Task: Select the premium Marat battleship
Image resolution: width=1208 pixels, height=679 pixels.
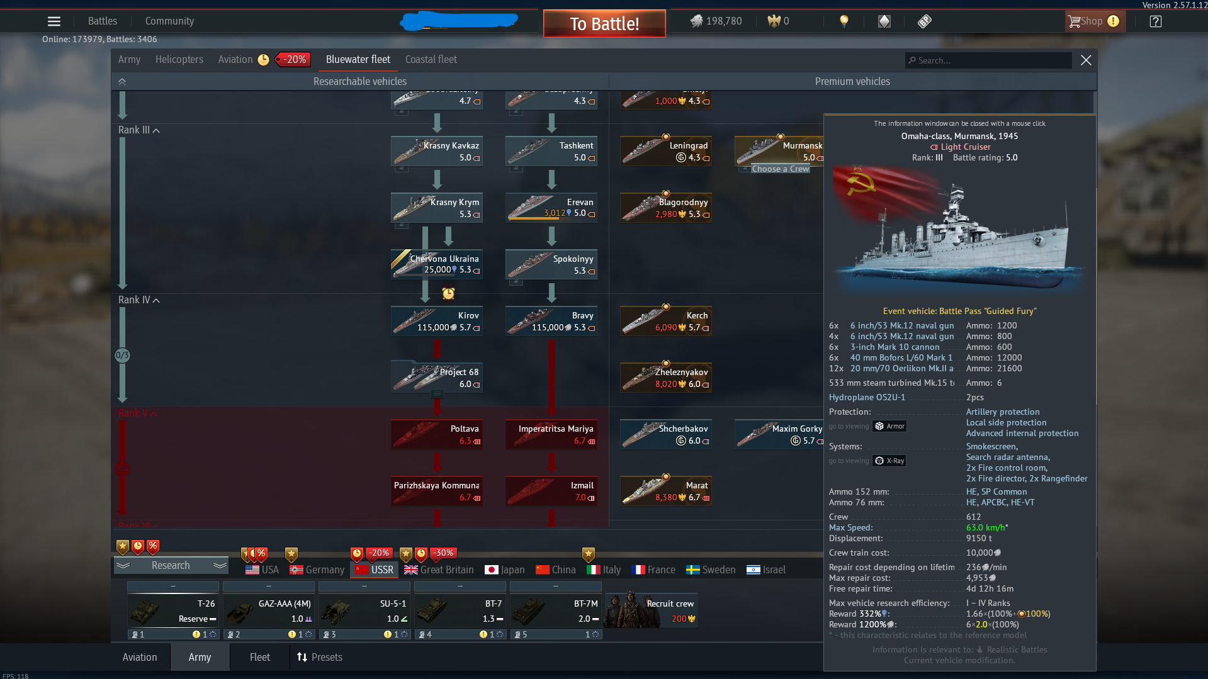Action: point(666,491)
